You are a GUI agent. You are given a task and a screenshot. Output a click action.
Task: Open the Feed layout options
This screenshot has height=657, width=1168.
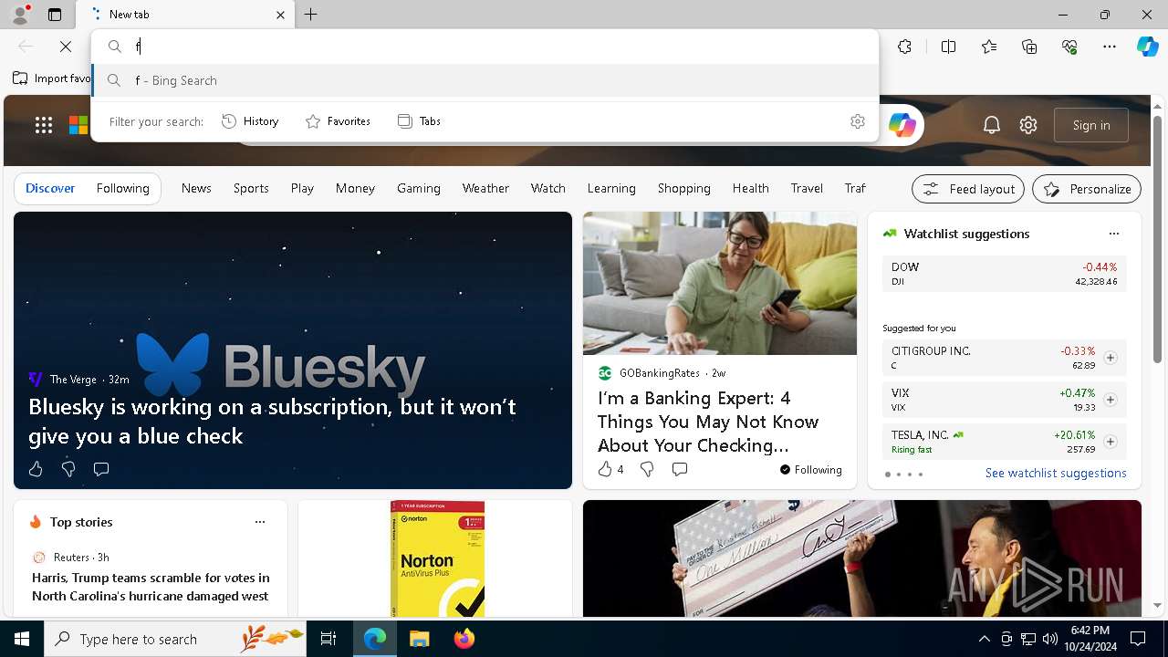(x=968, y=189)
